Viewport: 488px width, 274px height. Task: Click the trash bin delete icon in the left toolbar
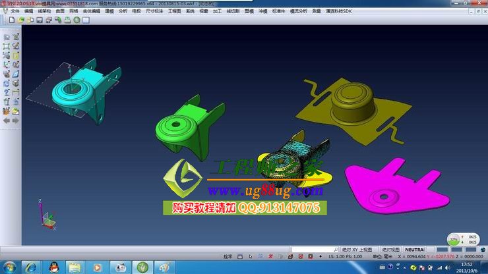7,102
